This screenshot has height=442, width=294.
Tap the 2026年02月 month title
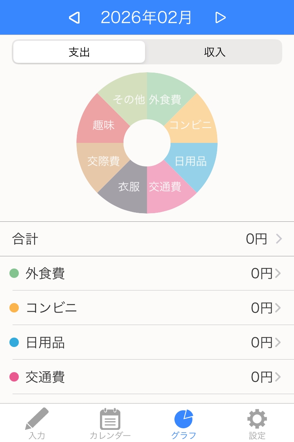pyautogui.click(x=147, y=18)
